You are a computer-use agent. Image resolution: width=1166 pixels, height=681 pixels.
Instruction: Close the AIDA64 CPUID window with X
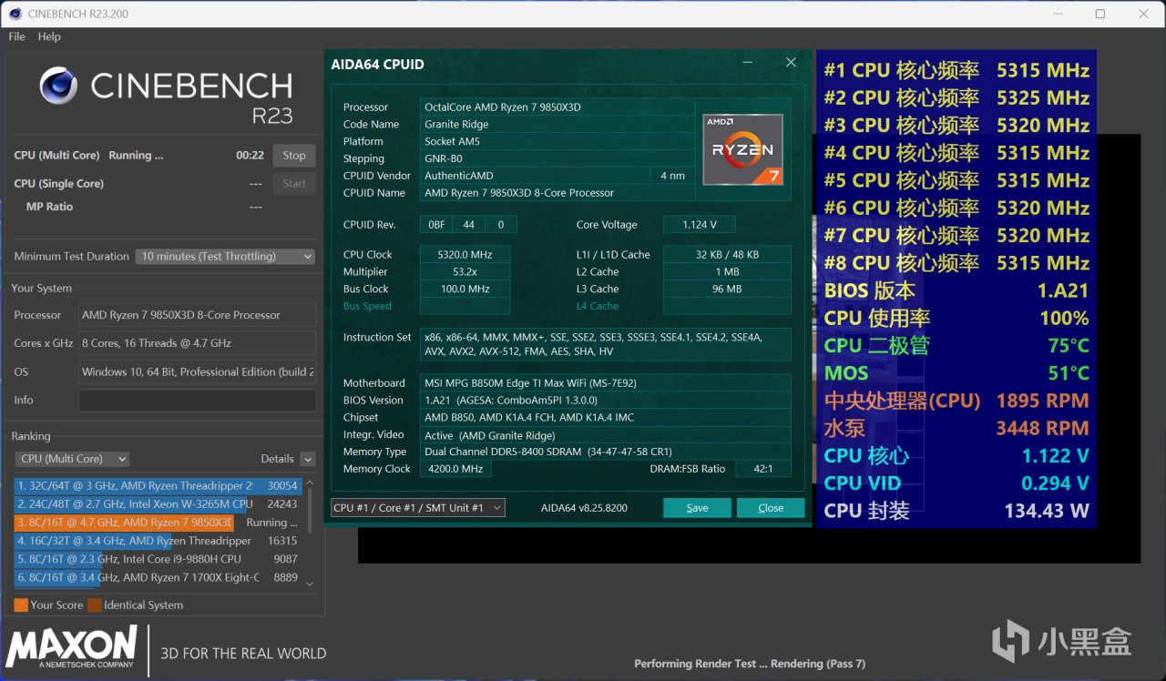(x=791, y=63)
